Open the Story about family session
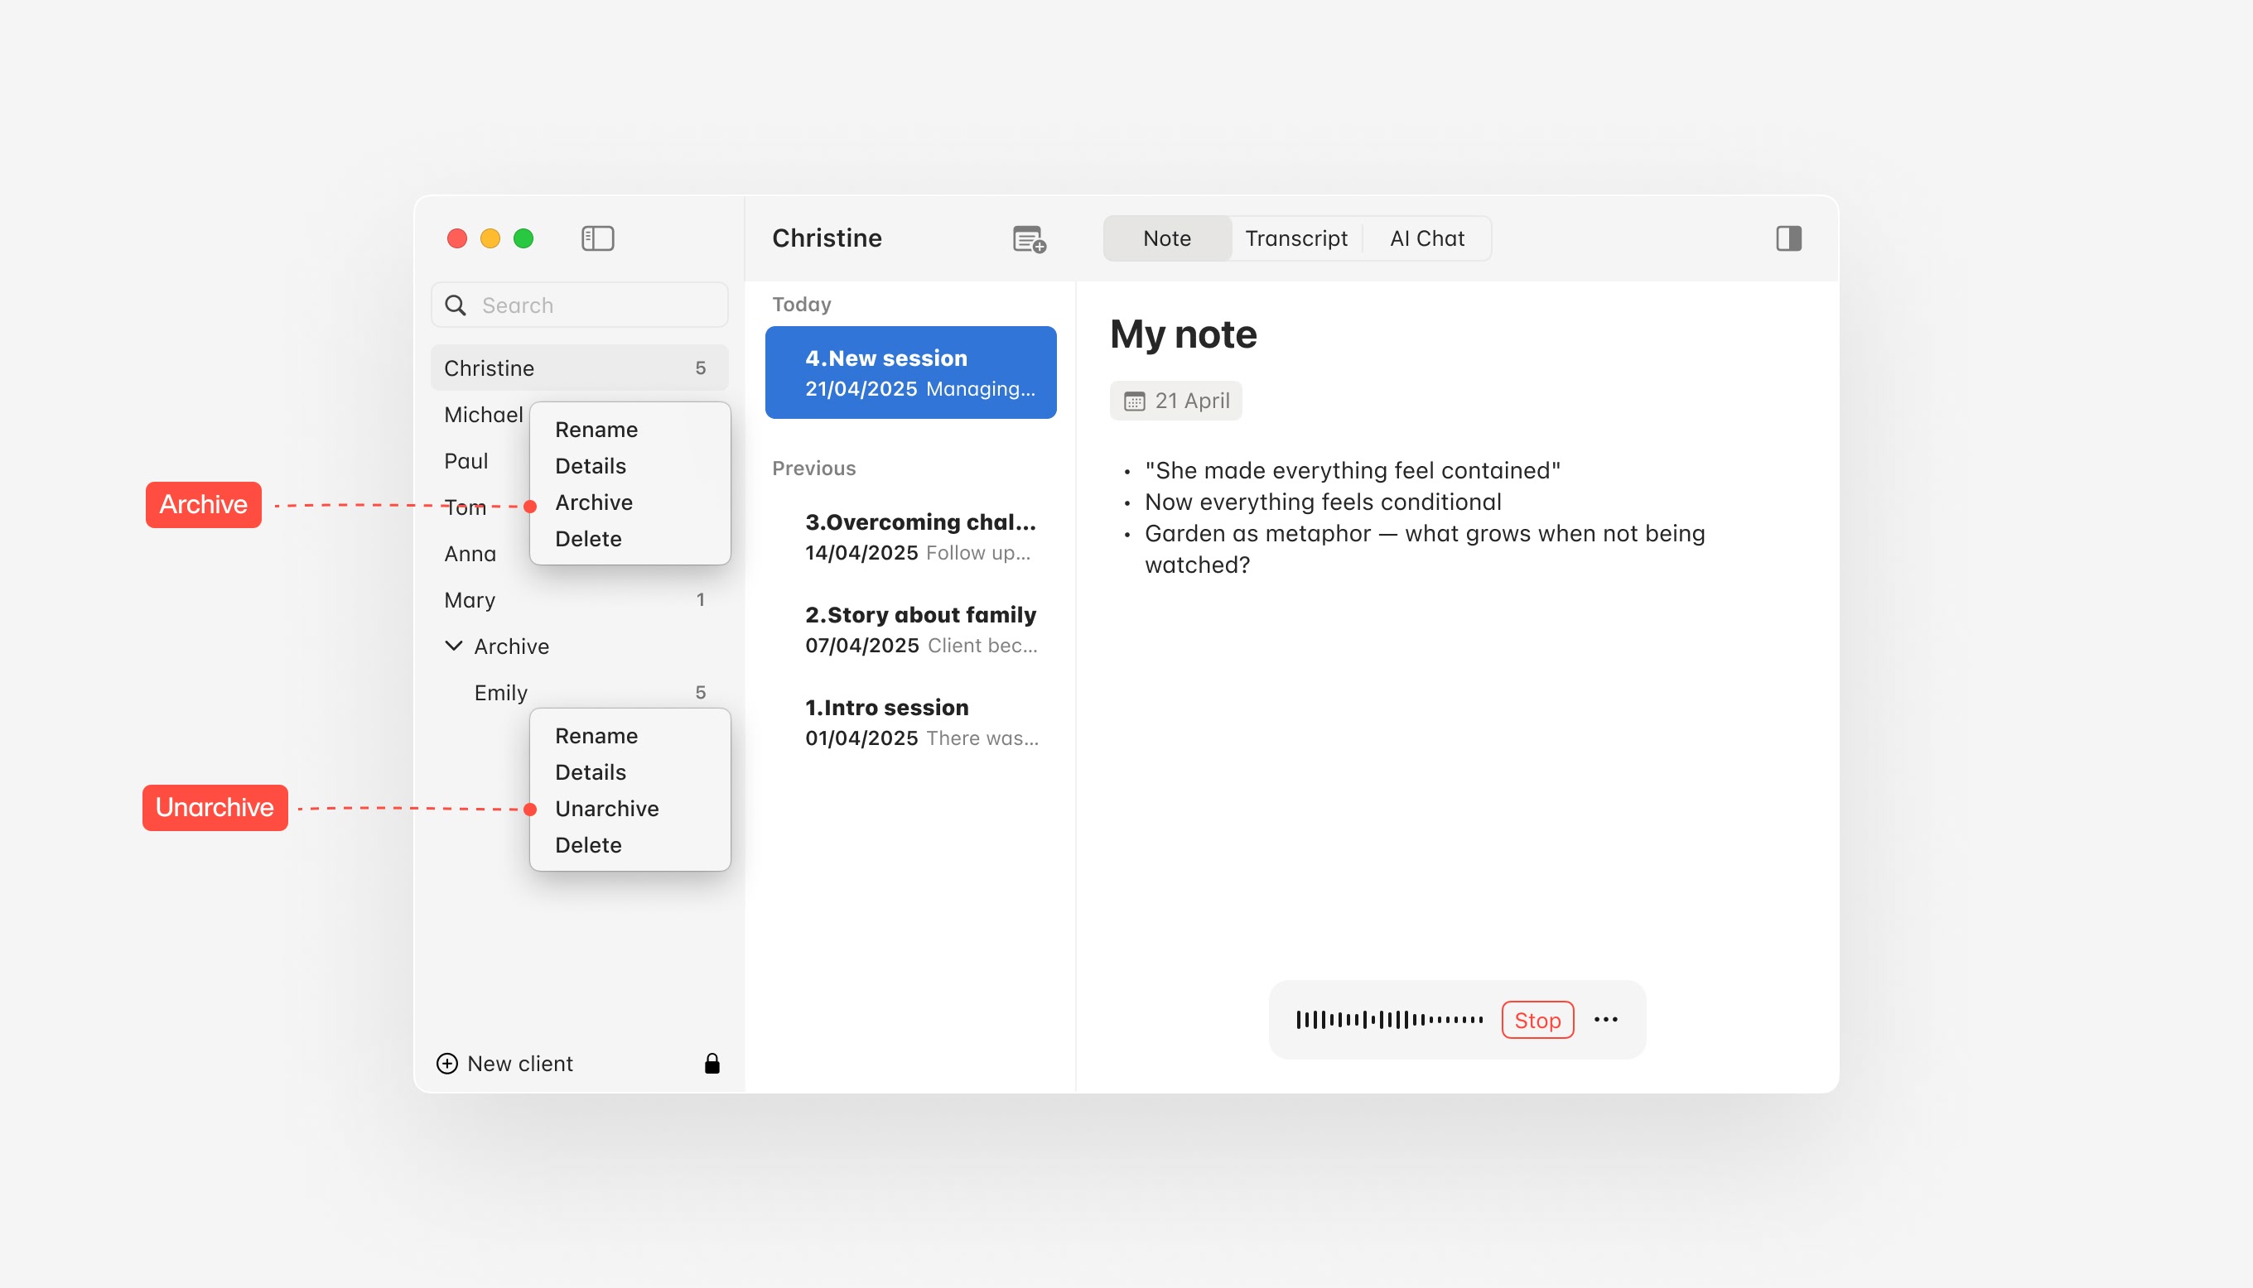The width and height of the screenshot is (2253, 1288). 920,629
